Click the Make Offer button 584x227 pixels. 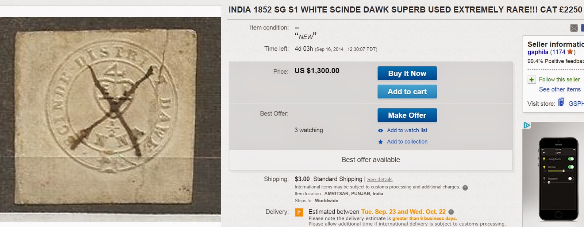pyautogui.click(x=407, y=115)
